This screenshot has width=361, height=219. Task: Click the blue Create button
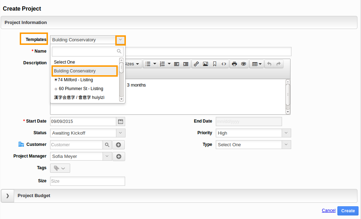(348, 211)
